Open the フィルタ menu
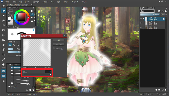 click(x=45, y=2)
